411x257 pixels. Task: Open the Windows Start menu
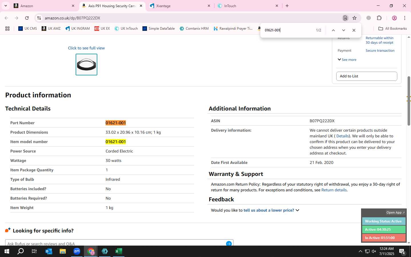click(x=7, y=251)
